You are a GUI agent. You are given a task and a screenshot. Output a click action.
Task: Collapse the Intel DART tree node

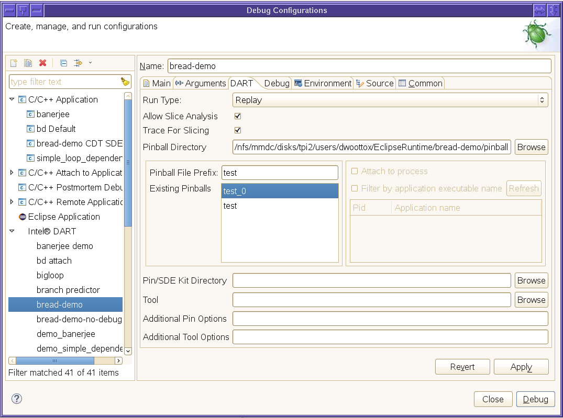click(12, 231)
